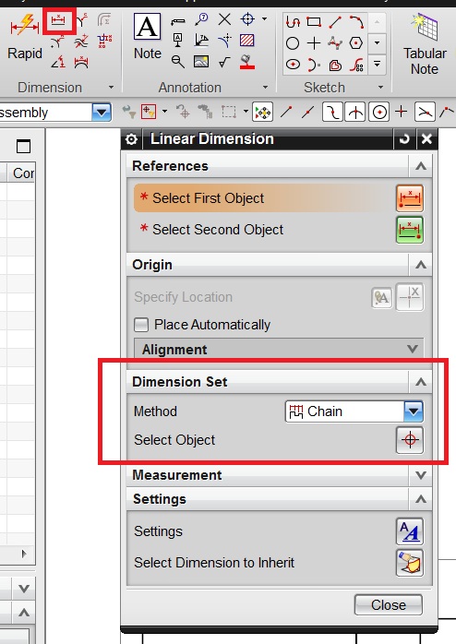Click Select First Object icon button
456x644 pixels.
coord(410,198)
